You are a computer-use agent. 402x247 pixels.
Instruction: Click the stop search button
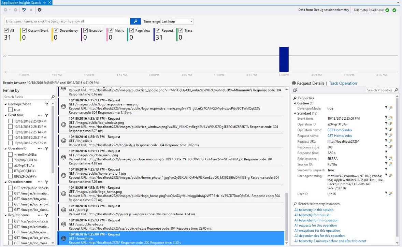31,10
